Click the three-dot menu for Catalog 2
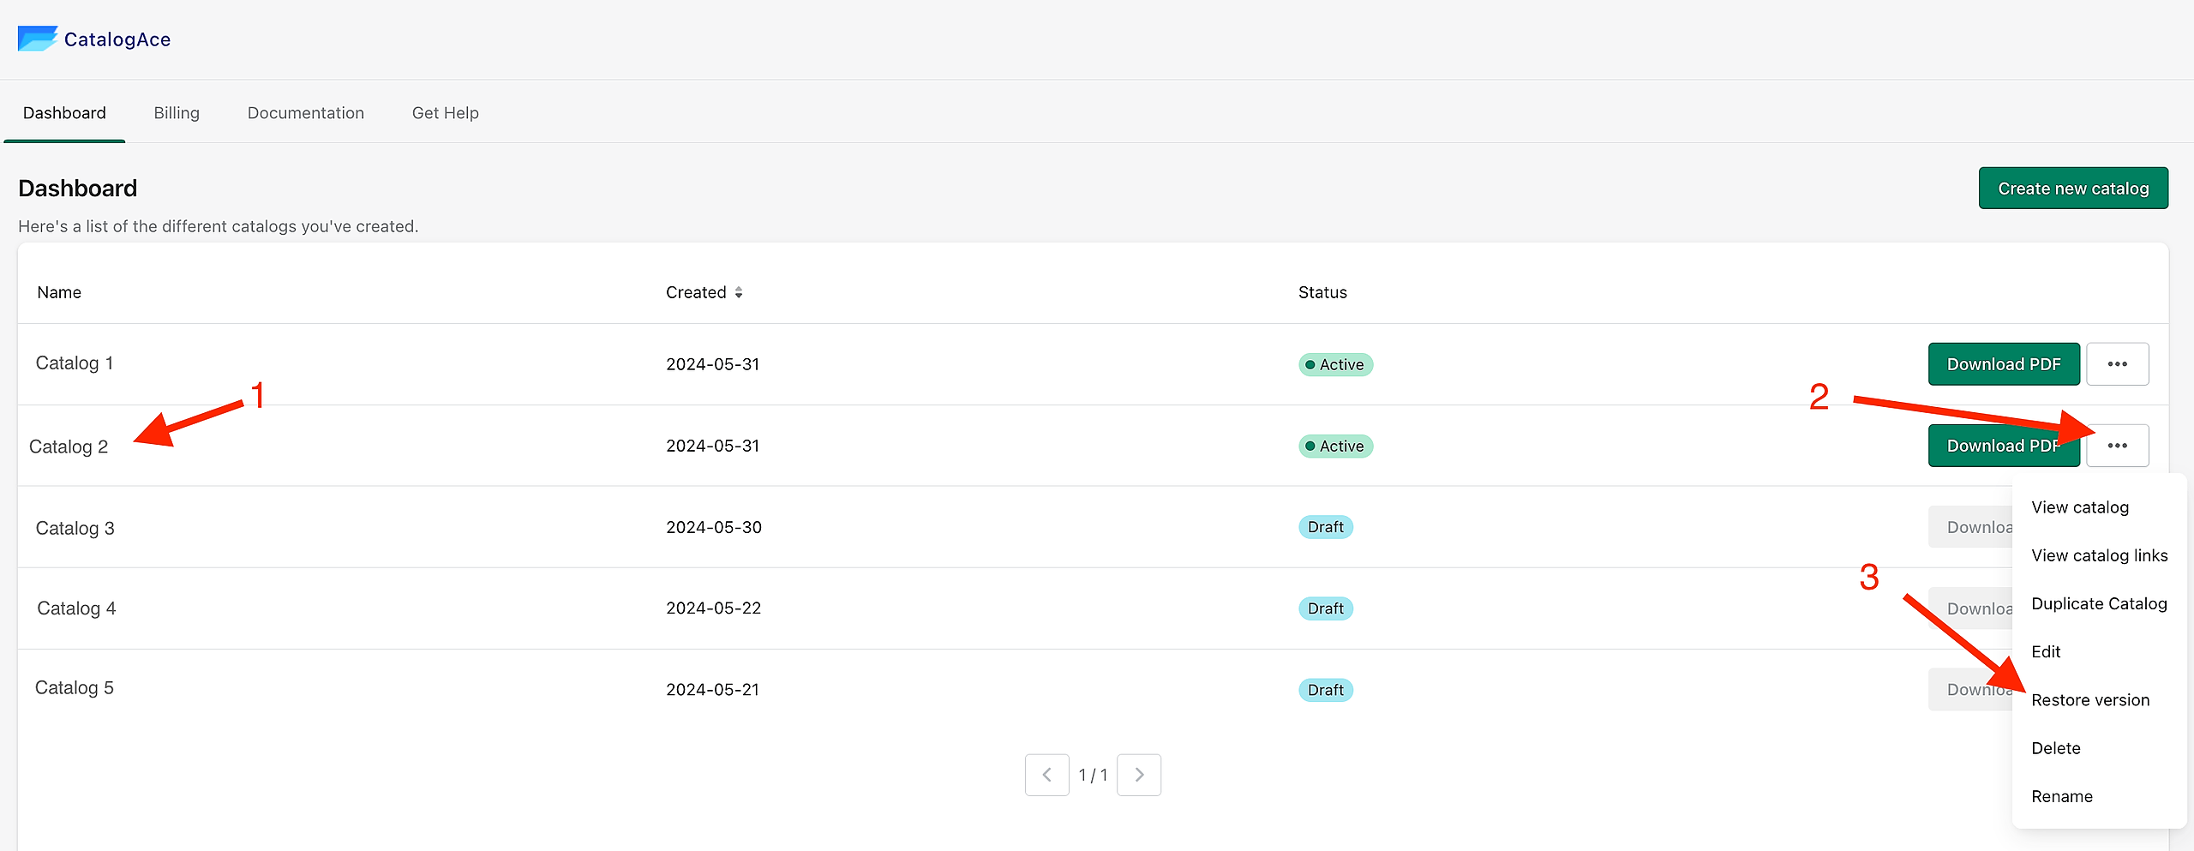The height and width of the screenshot is (851, 2194). (2117, 446)
